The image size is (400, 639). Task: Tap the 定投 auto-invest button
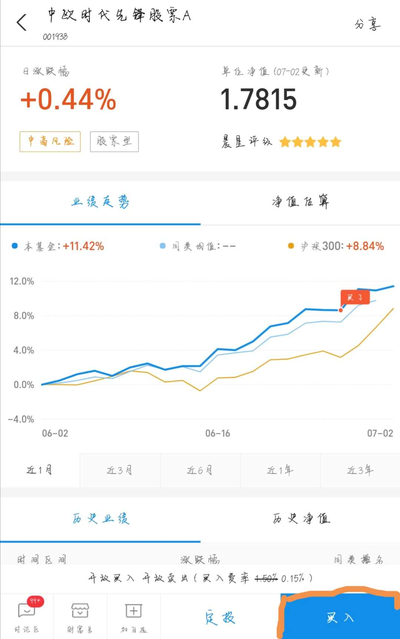[220, 615]
